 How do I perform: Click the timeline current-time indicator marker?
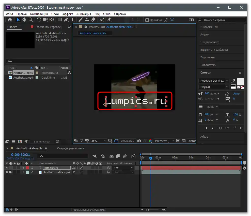151,158
